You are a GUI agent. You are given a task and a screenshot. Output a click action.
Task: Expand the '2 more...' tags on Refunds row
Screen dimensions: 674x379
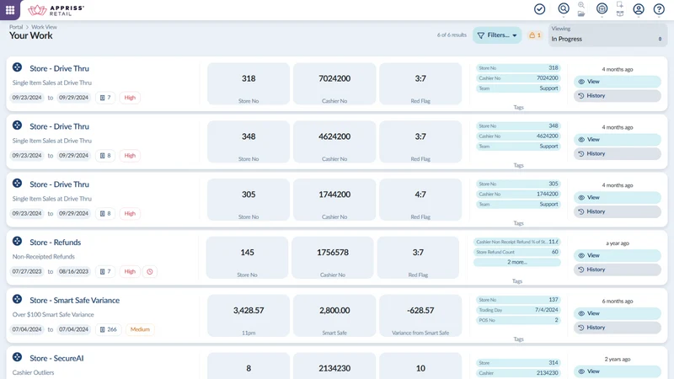tap(517, 262)
